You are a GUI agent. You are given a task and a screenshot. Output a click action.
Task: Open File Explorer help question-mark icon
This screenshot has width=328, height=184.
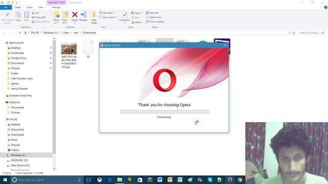[x=326, y=7]
